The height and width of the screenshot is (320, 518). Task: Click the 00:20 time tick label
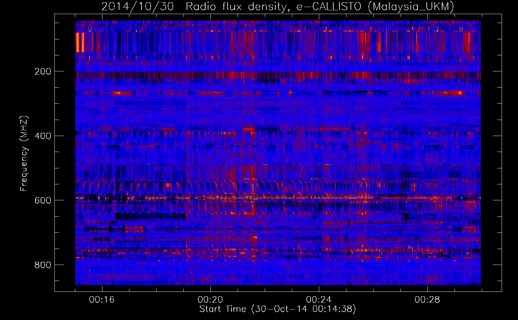tap(210, 300)
